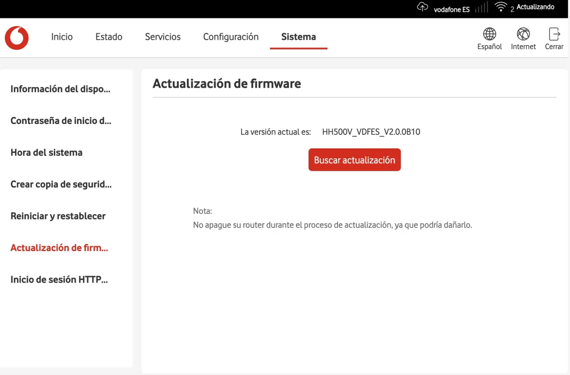Viewport: 570px width, 375px height.
Task: Open Información del dispositivo in sidebar
Action: pos(60,89)
